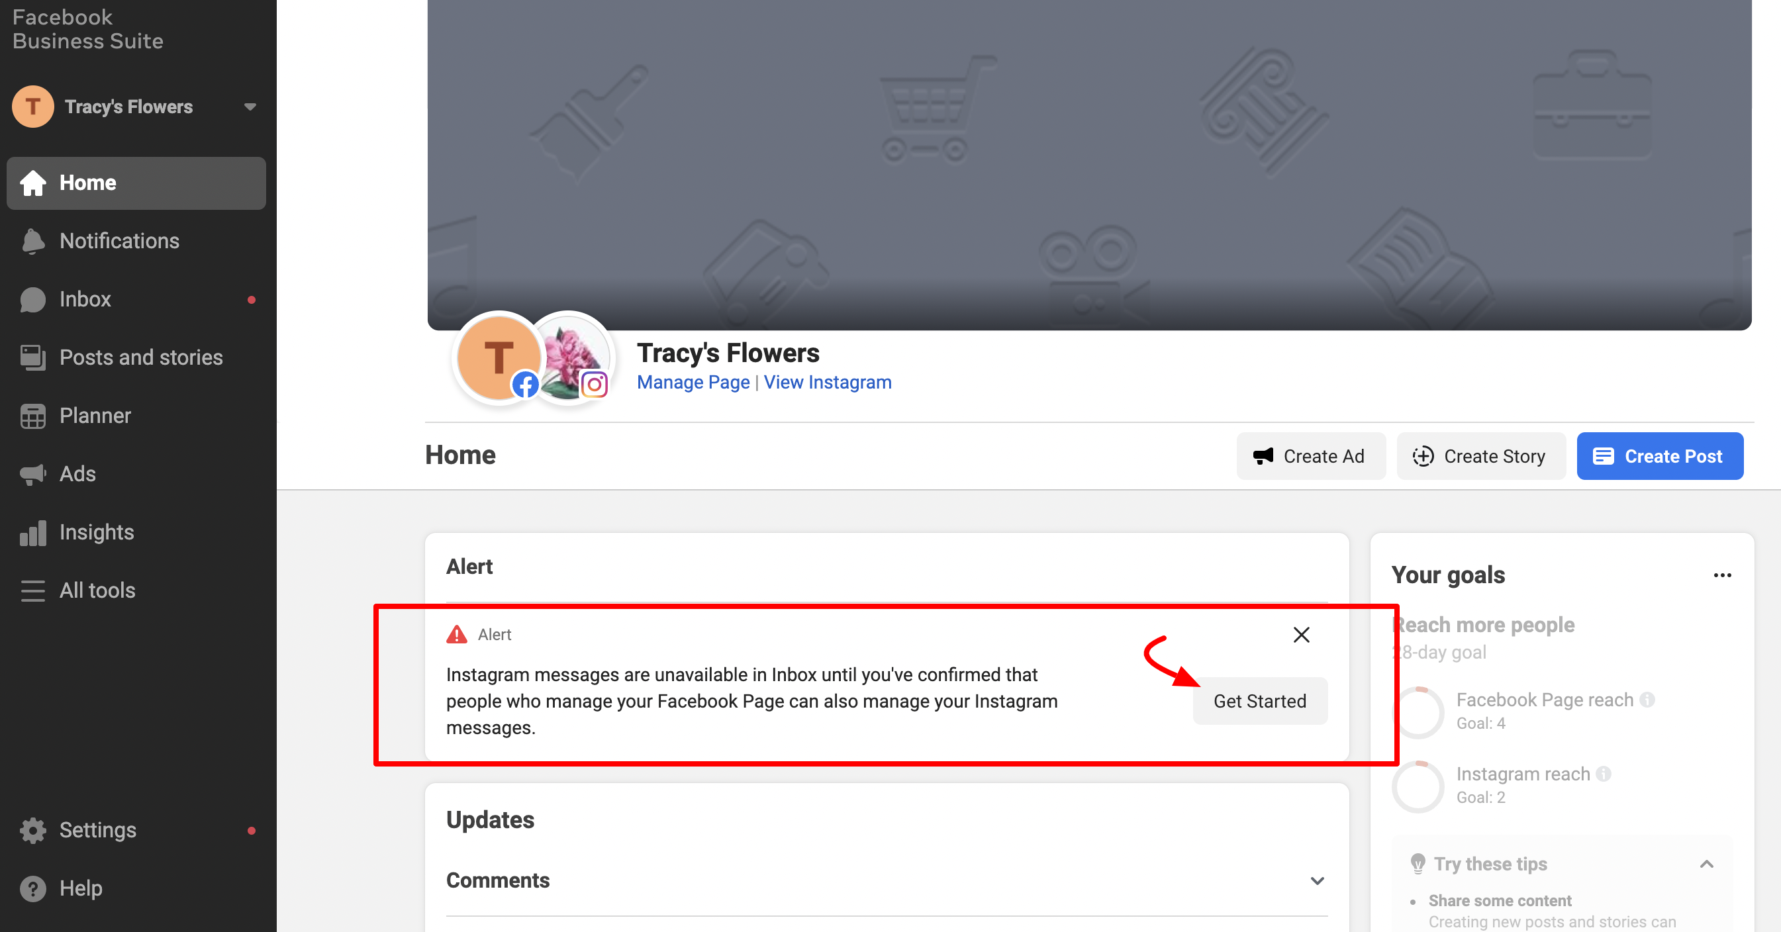Open the Planner calendar icon
This screenshot has width=1781, height=932.
coord(32,416)
